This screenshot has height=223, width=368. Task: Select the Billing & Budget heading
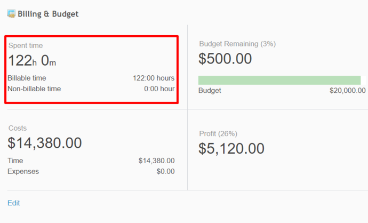tap(48, 14)
